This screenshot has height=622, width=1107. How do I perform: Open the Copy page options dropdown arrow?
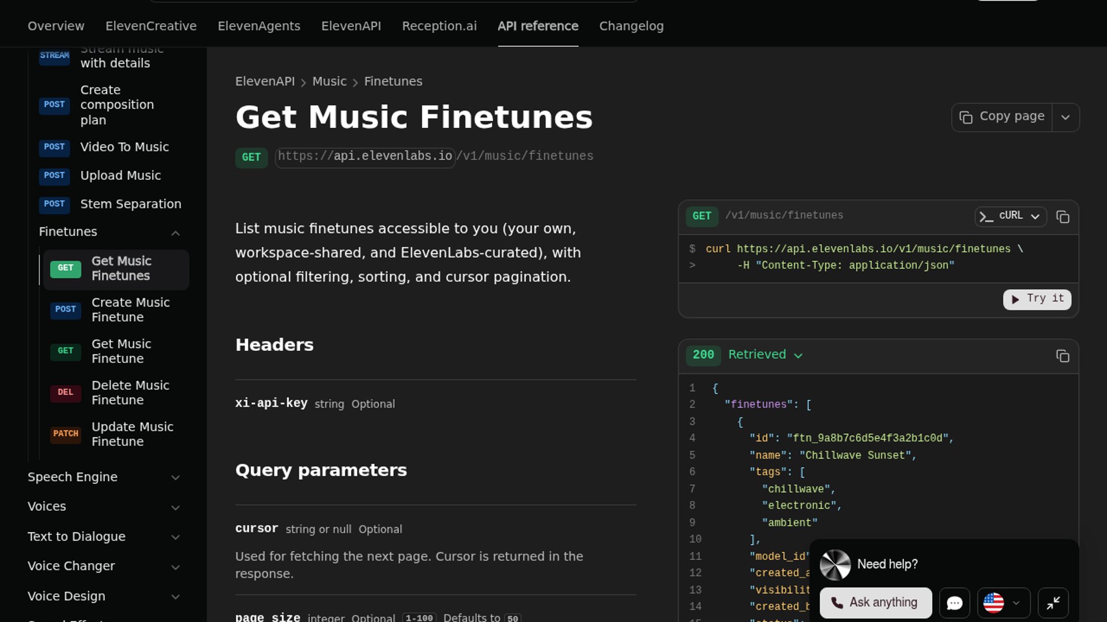click(x=1065, y=117)
